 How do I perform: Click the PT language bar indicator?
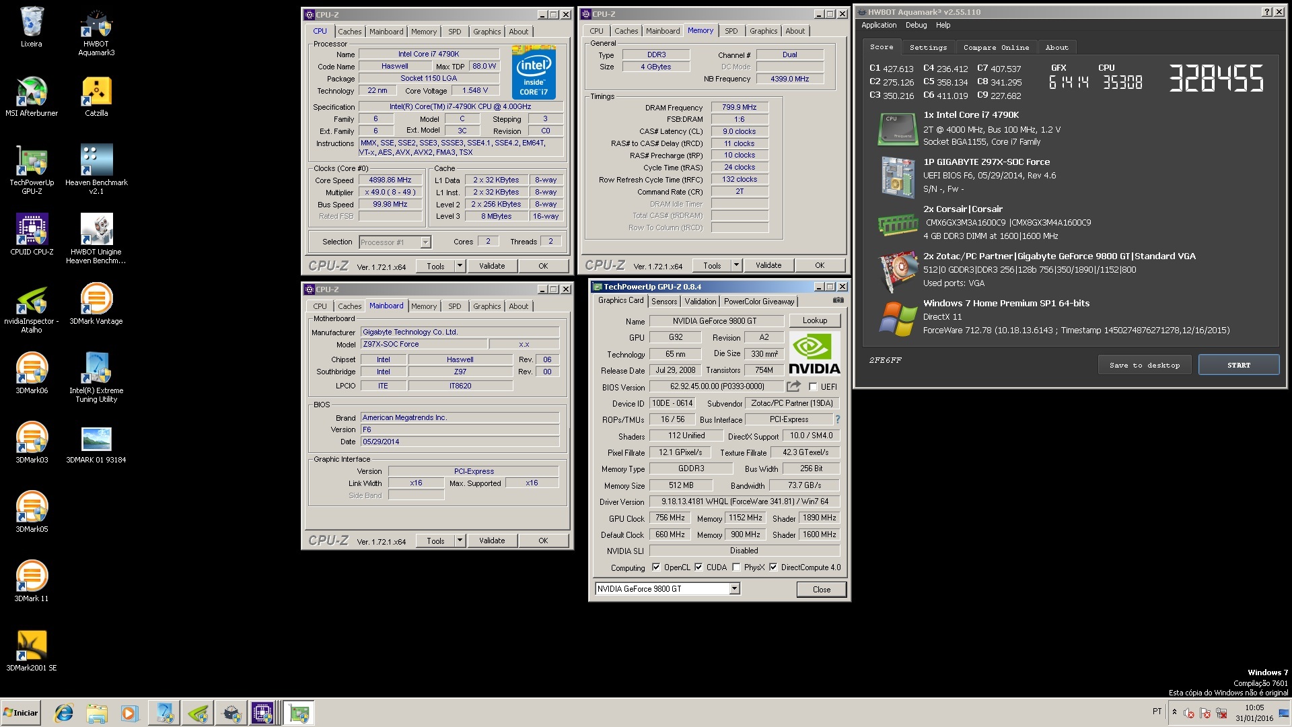pos(1157,712)
